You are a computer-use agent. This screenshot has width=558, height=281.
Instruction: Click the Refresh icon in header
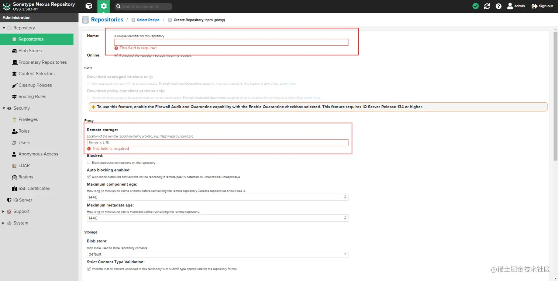pos(487,6)
